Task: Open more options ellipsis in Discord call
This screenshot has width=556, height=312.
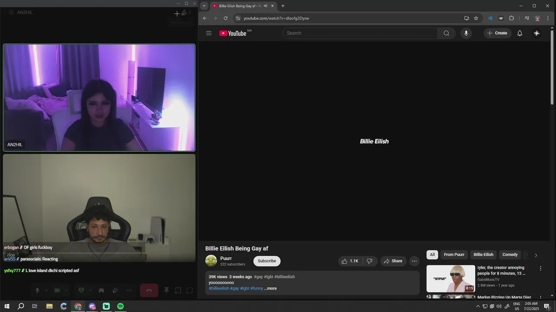Action: tap(129, 290)
